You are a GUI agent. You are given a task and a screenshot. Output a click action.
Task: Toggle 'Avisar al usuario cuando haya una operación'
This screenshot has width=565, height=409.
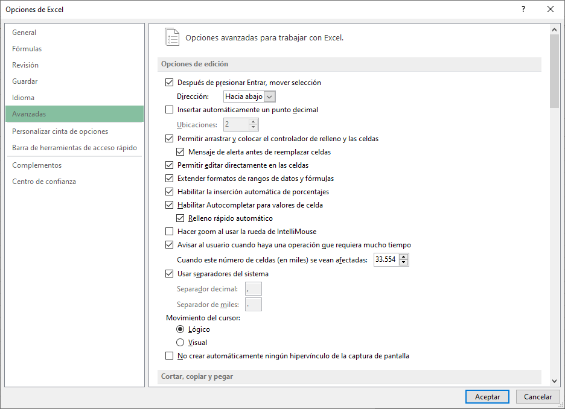point(170,245)
